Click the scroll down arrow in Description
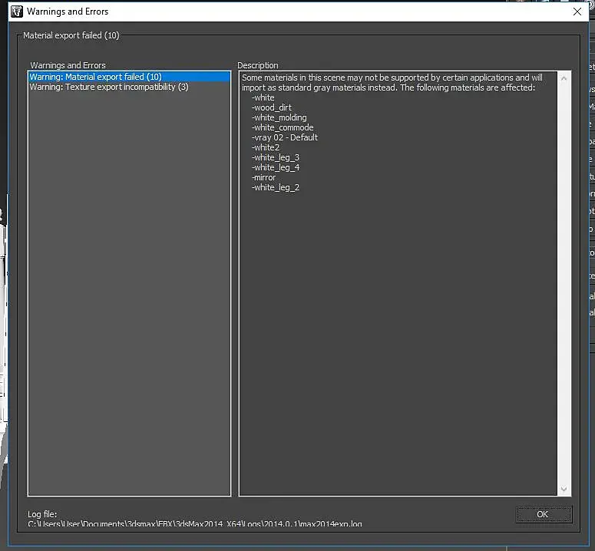 [564, 489]
